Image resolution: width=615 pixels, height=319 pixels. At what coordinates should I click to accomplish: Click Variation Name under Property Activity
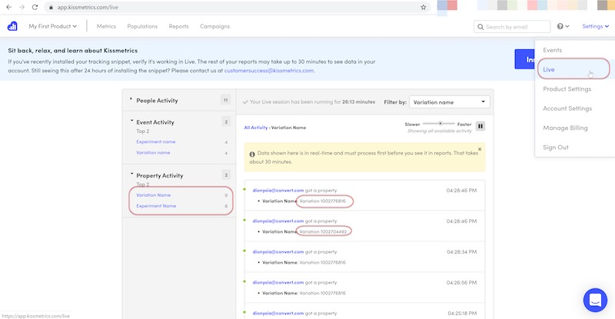tap(153, 195)
